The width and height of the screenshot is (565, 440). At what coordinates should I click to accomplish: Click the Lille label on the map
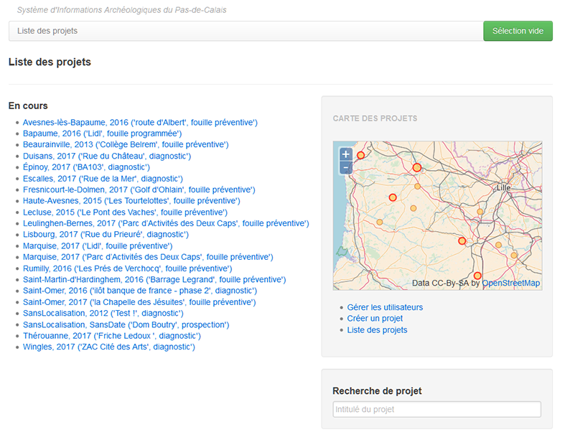point(504,188)
